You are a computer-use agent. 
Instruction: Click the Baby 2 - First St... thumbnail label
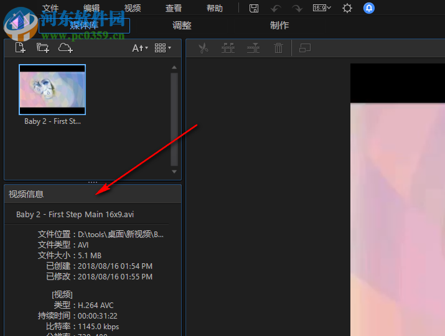(x=52, y=121)
